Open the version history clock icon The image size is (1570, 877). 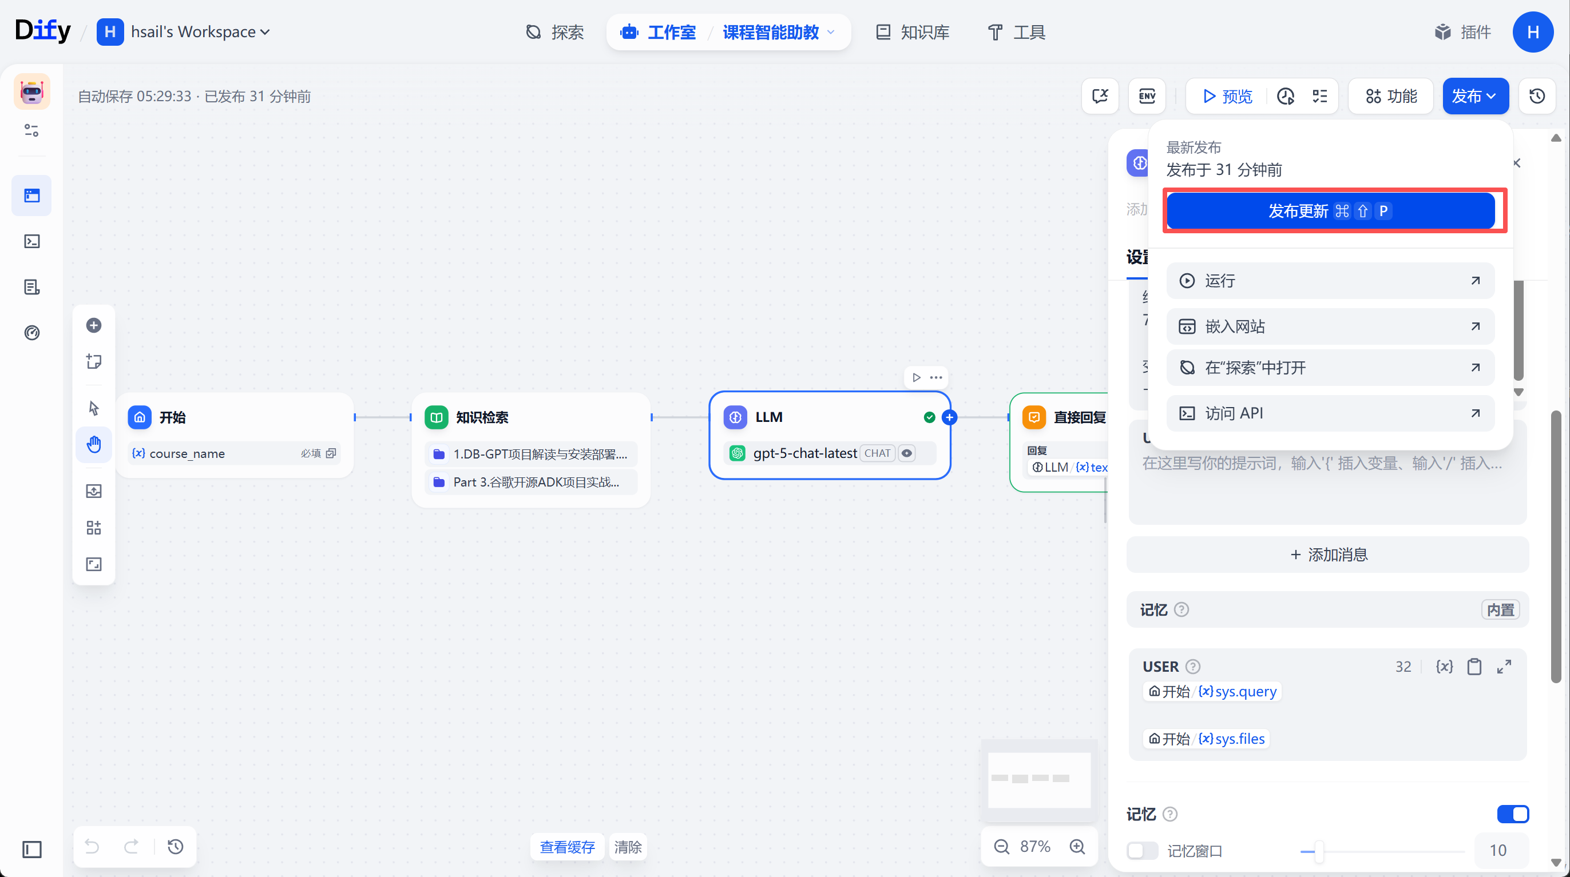click(1537, 96)
